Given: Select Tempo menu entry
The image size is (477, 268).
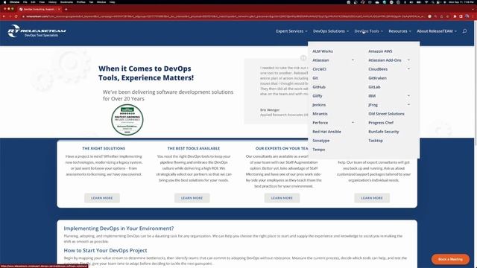Looking at the screenshot, I should click(x=318, y=150).
